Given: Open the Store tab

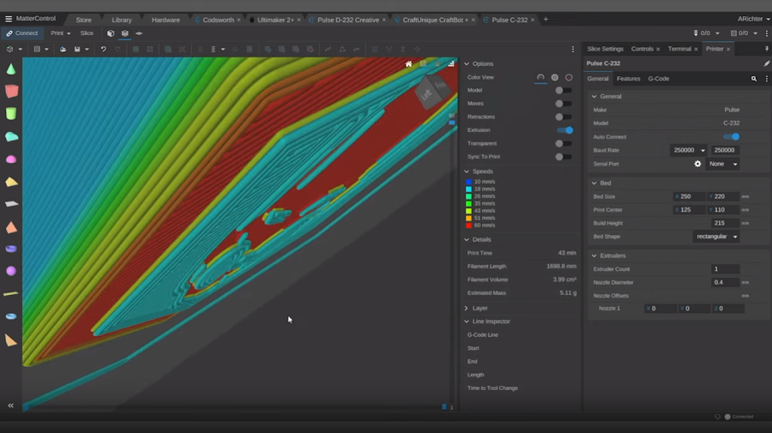Looking at the screenshot, I should pos(84,21).
